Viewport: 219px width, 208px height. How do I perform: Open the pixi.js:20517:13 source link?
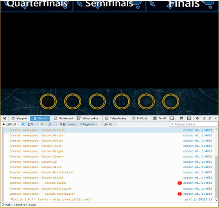(x=198, y=199)
